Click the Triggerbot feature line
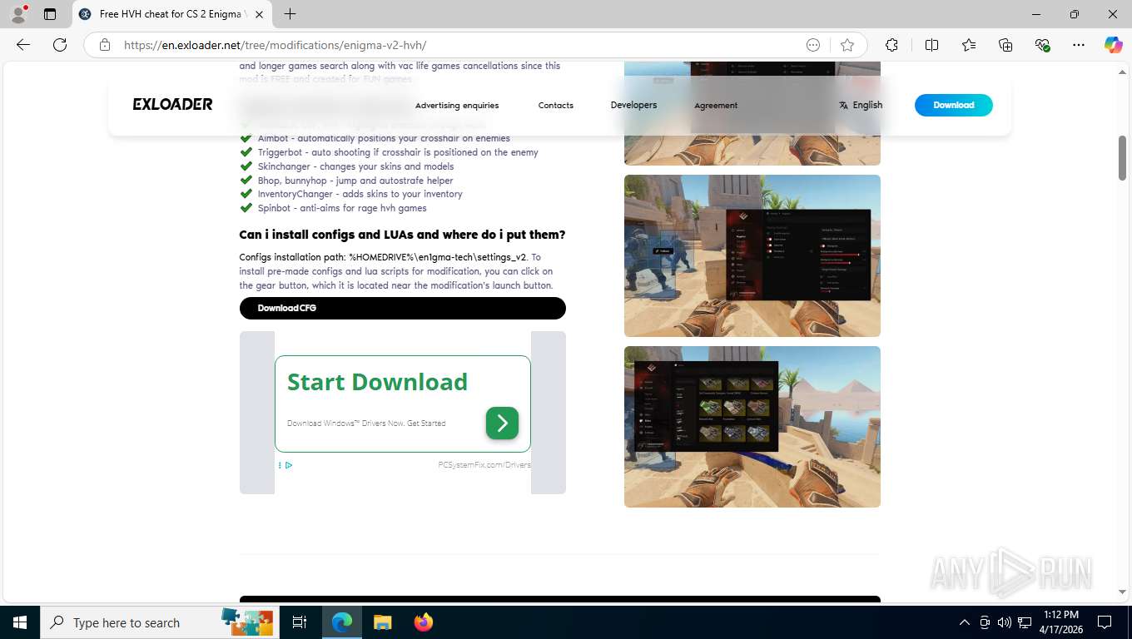The height and width of the screenshot is (639, 1132). click(398, 152)
